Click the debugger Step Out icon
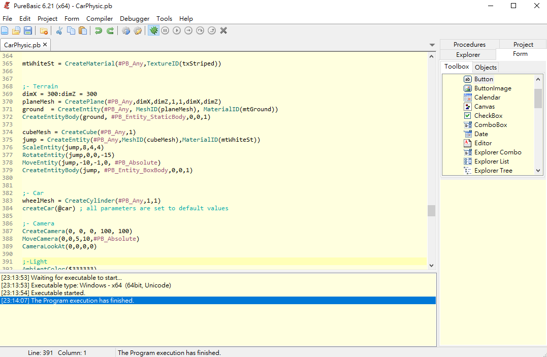The image size is (547, 357). pyautogui.click(x=212, y=30)
